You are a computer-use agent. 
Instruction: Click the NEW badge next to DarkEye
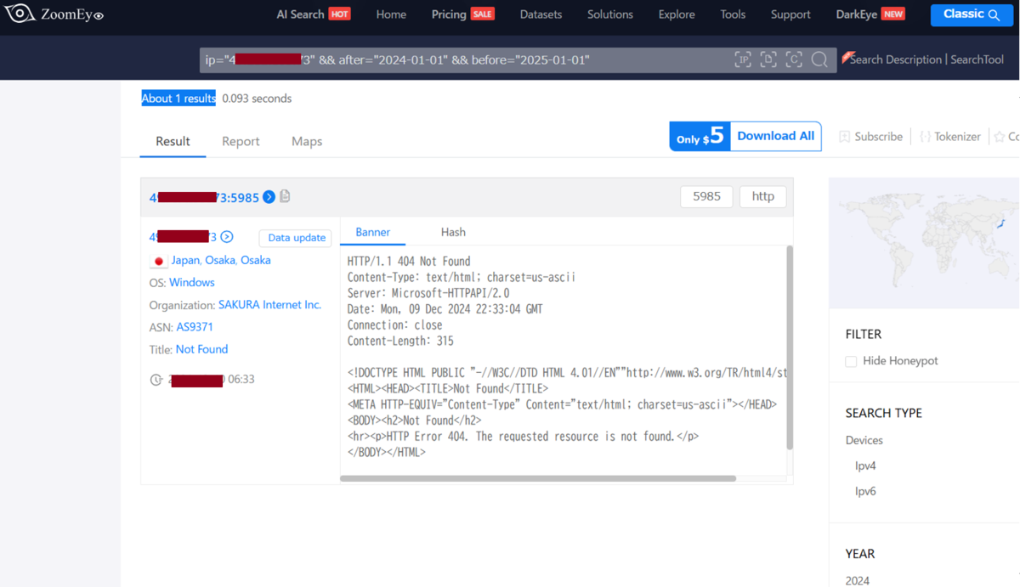(893, 14)
